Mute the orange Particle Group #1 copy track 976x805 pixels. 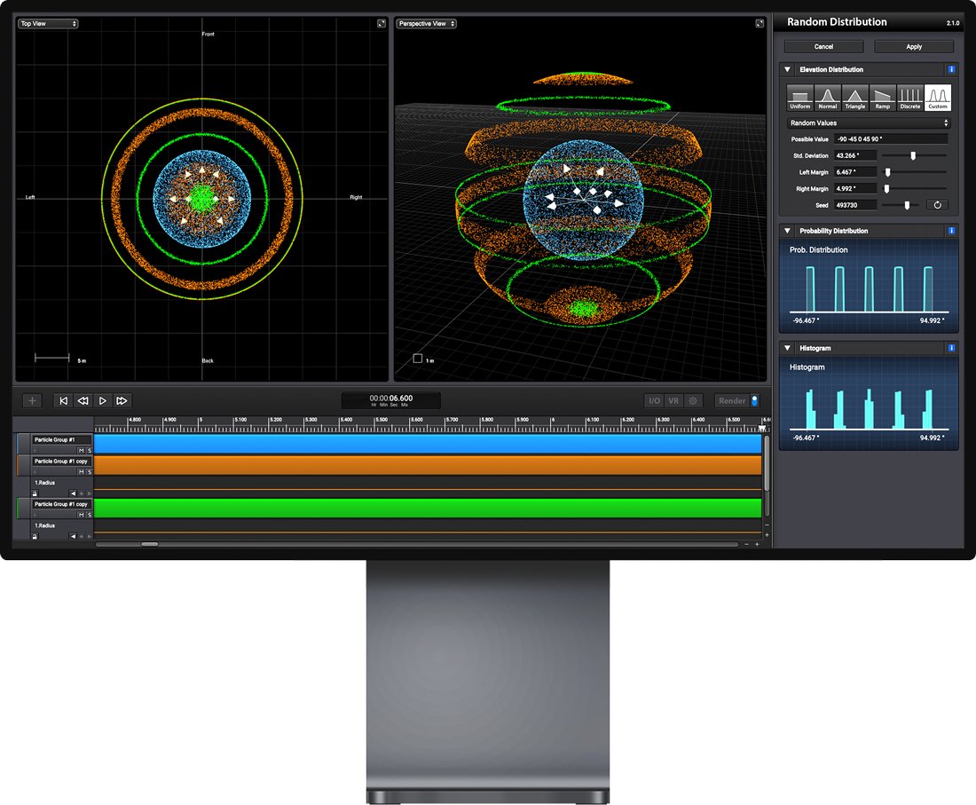click(81, 472)
